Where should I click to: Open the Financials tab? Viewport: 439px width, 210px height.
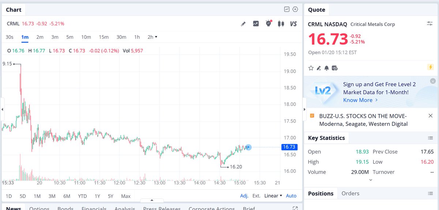94,208
